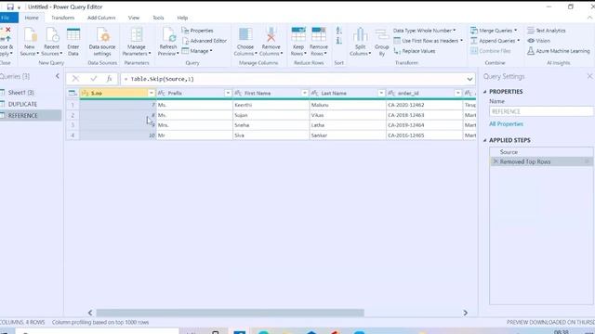The height and width of the screenshot is (334, 595).
Task: Click the Remove Columns icon
Action: [x=271, y=34]
